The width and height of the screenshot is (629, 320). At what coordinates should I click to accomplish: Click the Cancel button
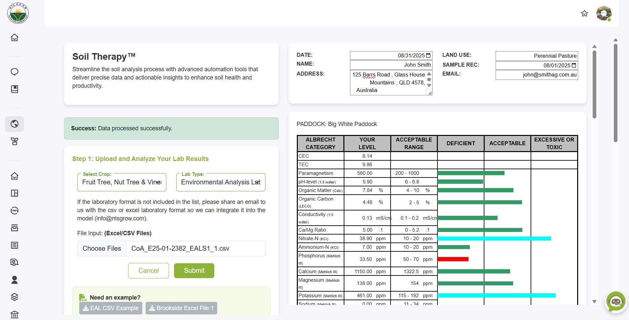coord(149,271)
